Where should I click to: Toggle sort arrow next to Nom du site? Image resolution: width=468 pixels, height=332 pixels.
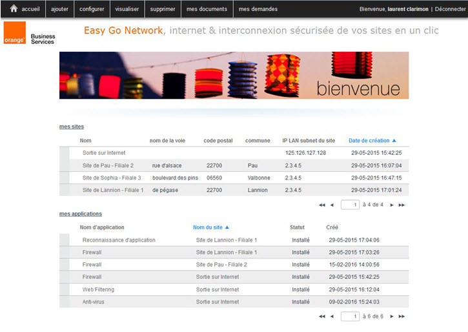pos(227,227)
